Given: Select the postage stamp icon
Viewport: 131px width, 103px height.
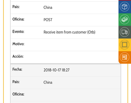Looking at the screenshot, I should [x=125, y=45].
